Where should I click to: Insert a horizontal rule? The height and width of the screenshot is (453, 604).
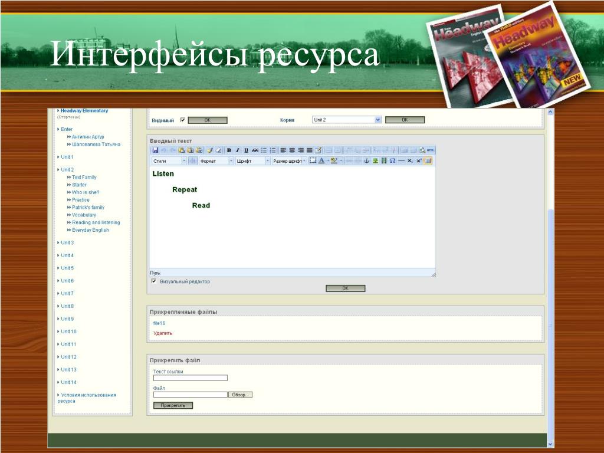pyautogui.click(x=401, y=160)
